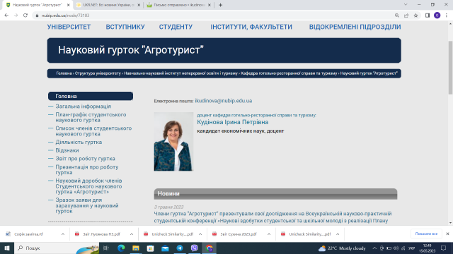Screen dimensions: 453x254
Task: Go back with the browser back arrow
Action: point(6,16)
